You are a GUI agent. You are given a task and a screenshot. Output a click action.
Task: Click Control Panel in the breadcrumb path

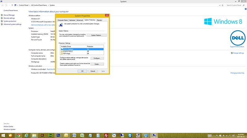24,5
